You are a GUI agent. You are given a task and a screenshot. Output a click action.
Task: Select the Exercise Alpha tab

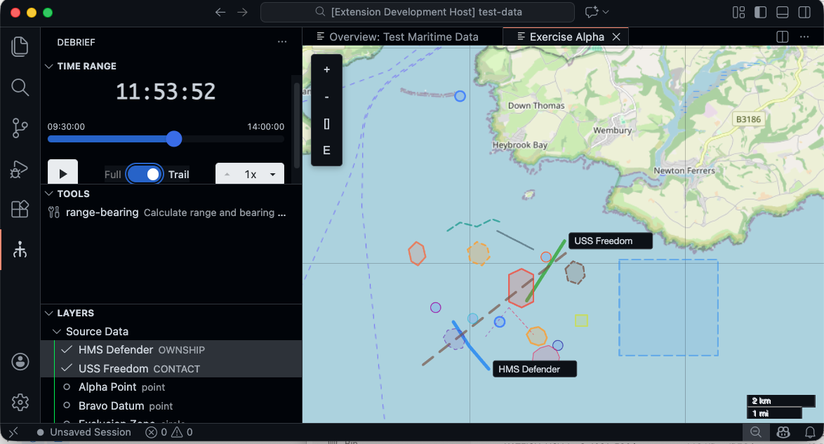[x=561, y=36]
